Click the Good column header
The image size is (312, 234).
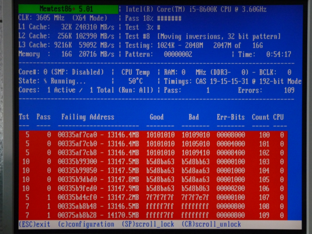tap(157, 117)
